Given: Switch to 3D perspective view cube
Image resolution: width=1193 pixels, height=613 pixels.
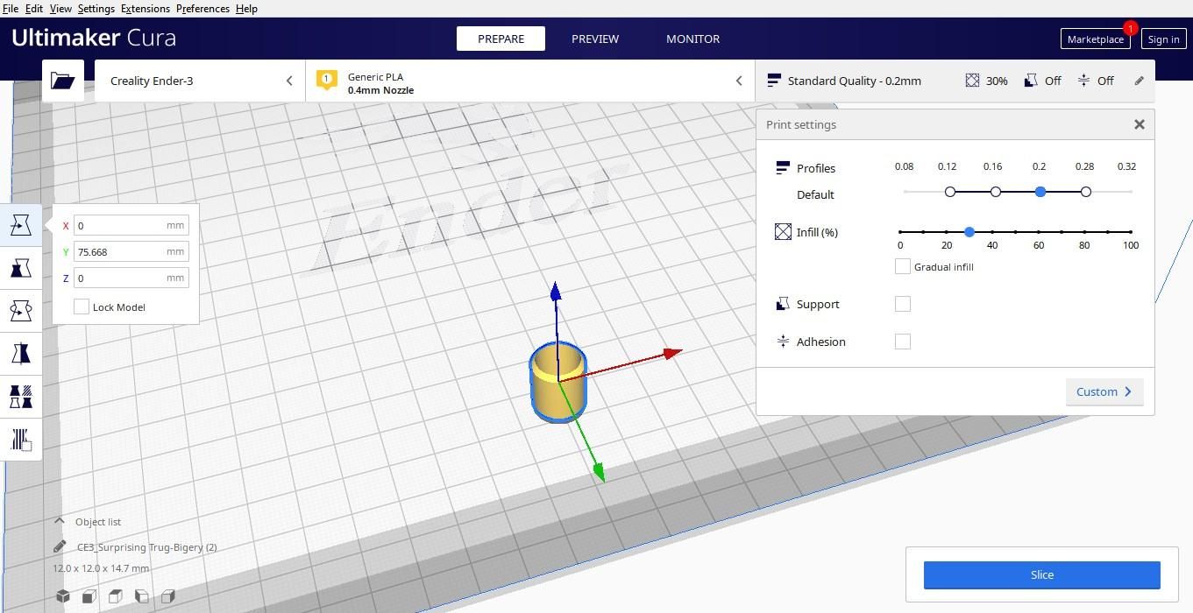Looking at the screenshot, I should click(x=63, y=596).
